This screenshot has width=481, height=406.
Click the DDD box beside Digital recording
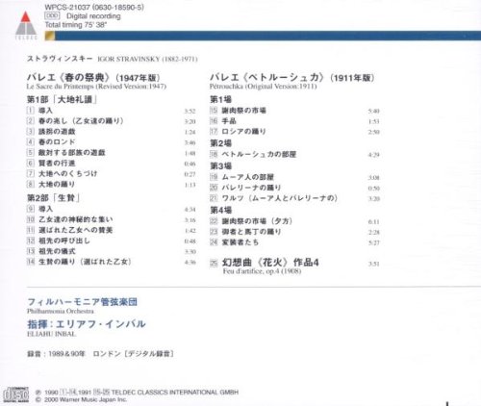[52, 15]
